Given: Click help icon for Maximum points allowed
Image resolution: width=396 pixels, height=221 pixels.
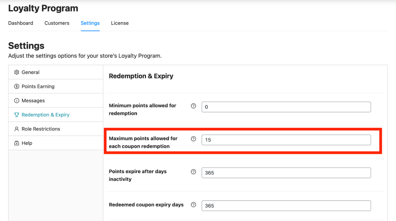Looking at the screenshot, I should (194, 139).
